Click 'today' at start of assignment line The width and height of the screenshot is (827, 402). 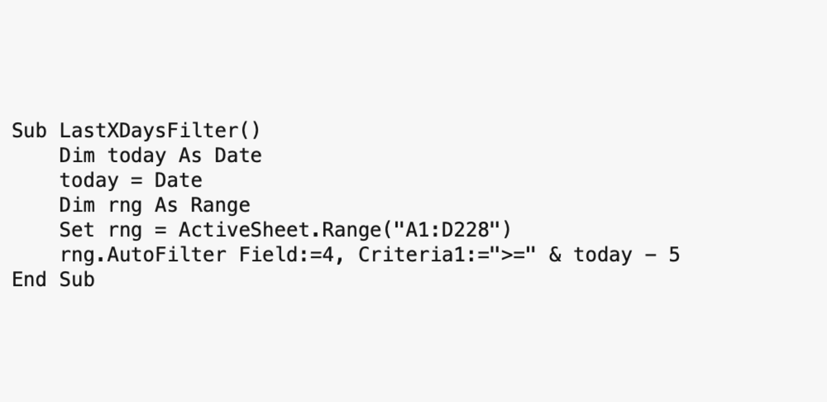pyautogui.click(x=89, y=180)
